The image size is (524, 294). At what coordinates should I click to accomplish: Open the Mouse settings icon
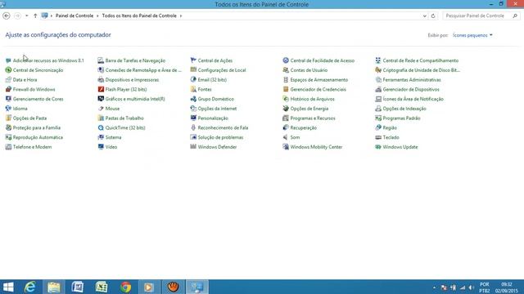(101, 109)
